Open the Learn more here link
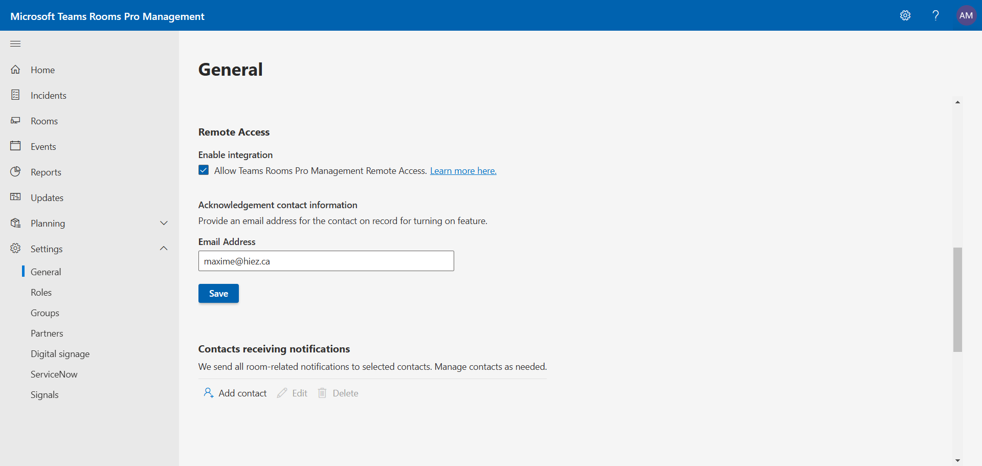The height and width of the screenshot is (466, 982). coord(463,171)
